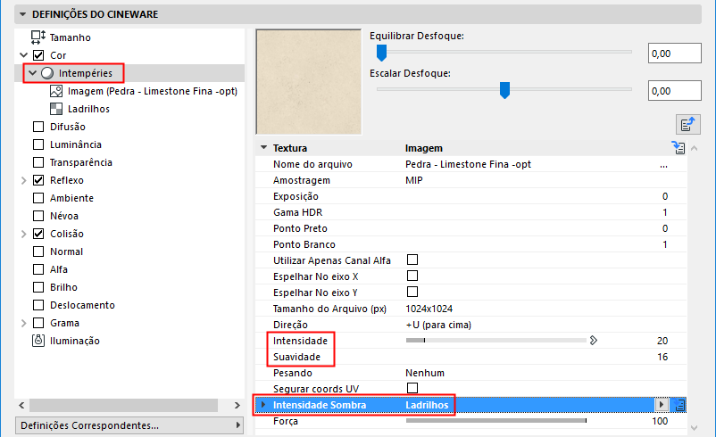Enable the Ambiente checkbox
The height and width of the screenshot is (437, 716).
38,197
